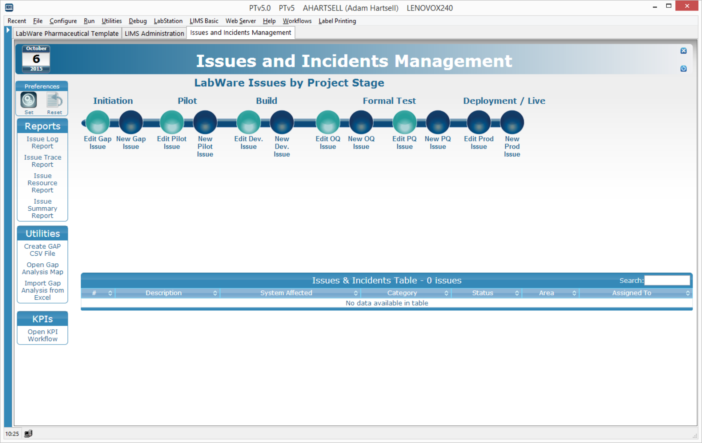Sort the table by Description column
702x443 pixels.
pyautogui.click(x=164, y=293)
